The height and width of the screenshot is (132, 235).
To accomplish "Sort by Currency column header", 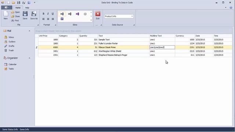I will pos(185,36).
